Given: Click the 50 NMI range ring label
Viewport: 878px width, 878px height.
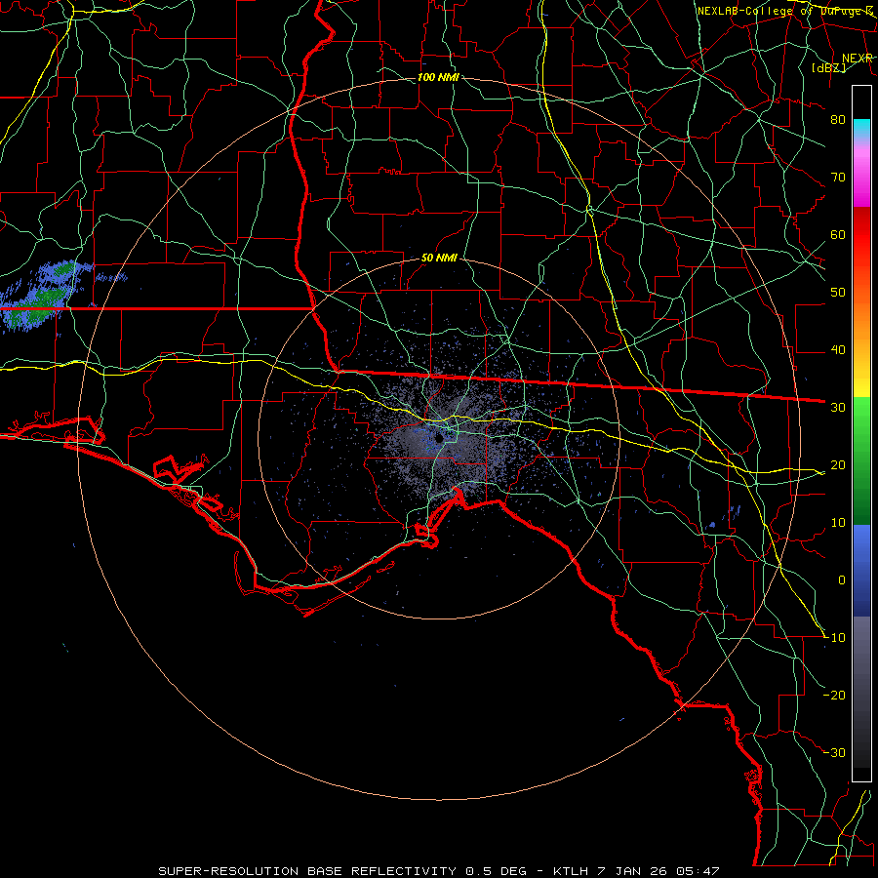Looking at the screenshot, I should pos(439,259).
